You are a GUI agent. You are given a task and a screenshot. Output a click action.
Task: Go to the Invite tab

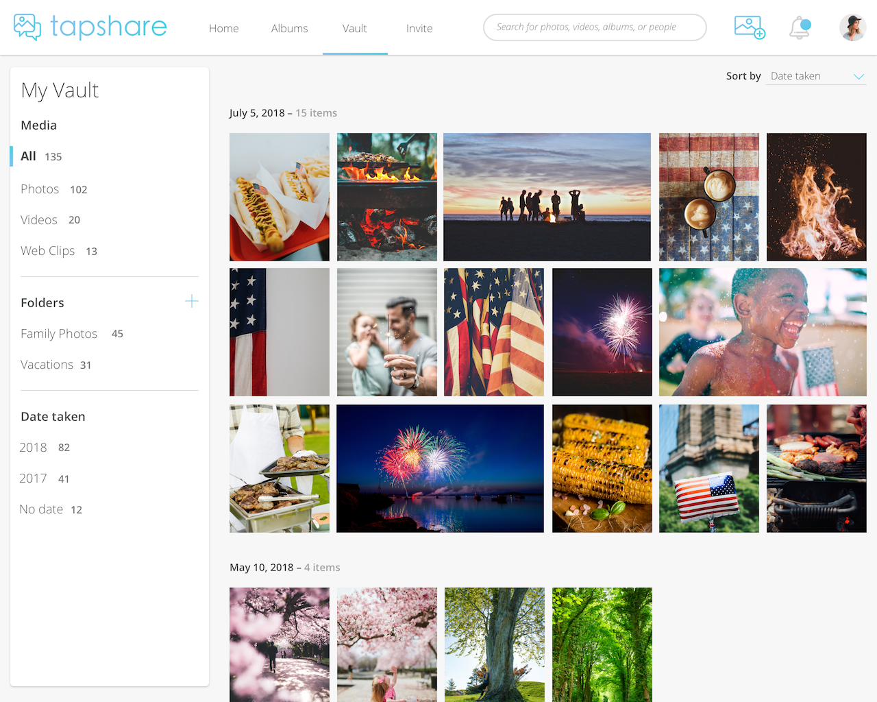419,28
